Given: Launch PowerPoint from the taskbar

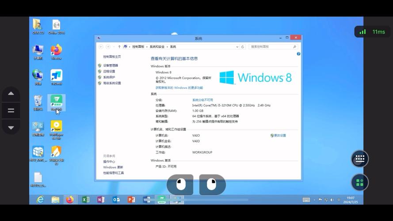Looking at the screenshot, I should click(x=131, y=200).
